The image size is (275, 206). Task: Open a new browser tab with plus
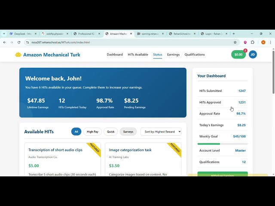coord(234,33)
